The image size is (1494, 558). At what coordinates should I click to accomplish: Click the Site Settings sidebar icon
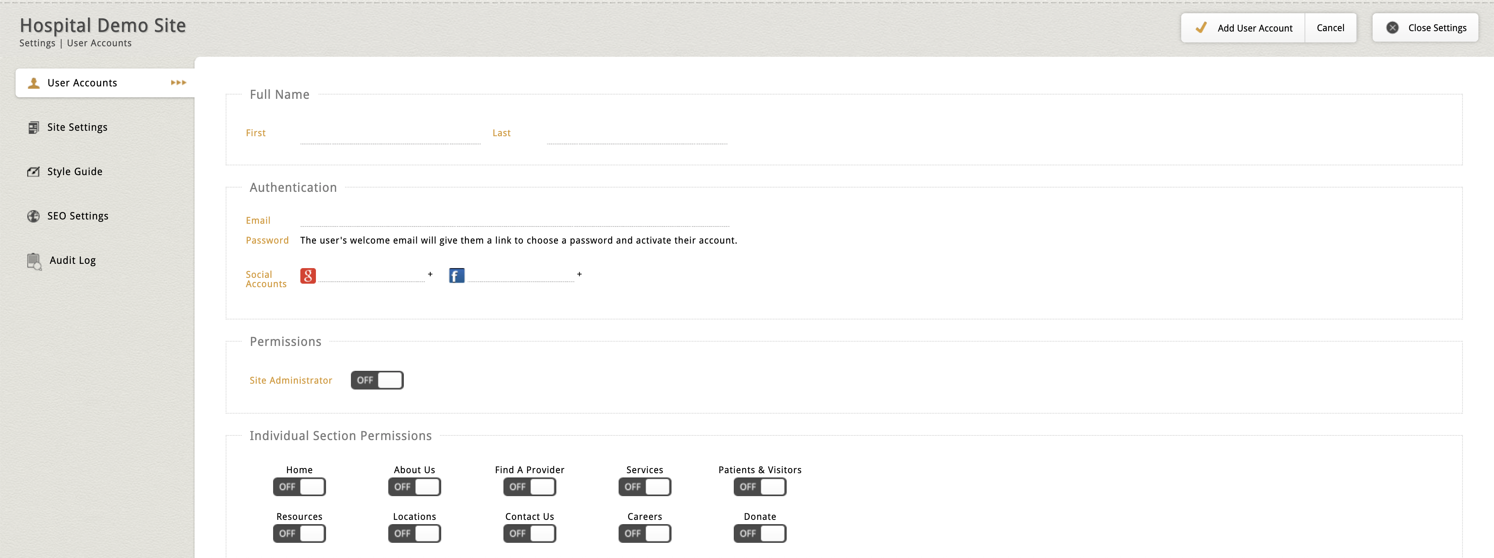click(x=33, y=128)
